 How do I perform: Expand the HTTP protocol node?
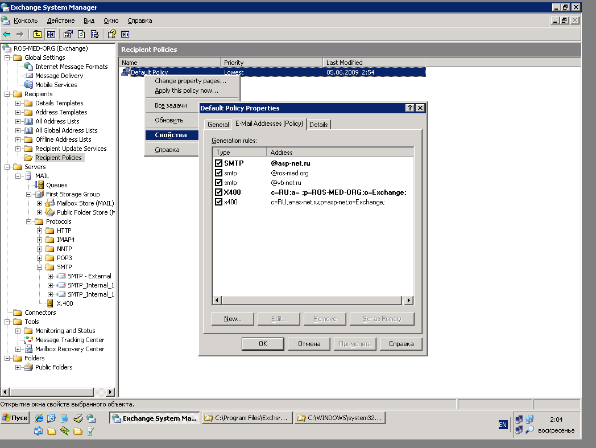[40, 231]
